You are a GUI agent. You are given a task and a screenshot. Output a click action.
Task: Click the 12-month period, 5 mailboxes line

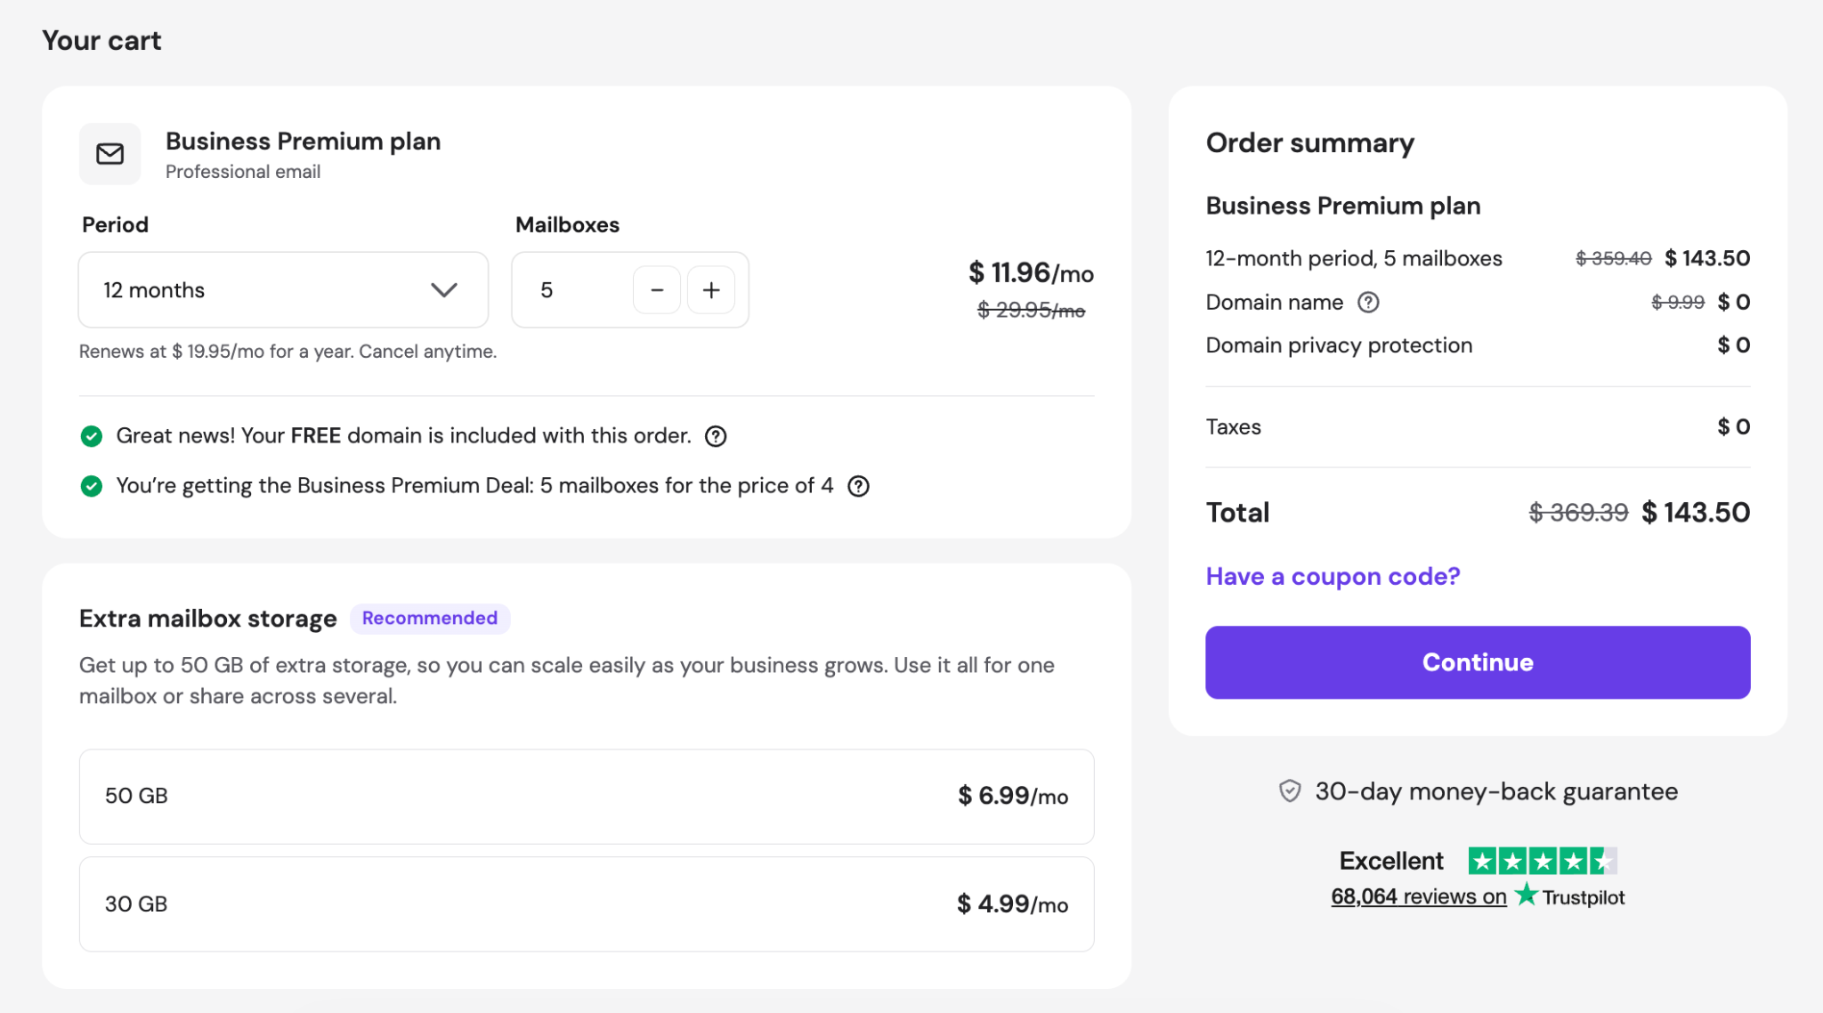1354,258
